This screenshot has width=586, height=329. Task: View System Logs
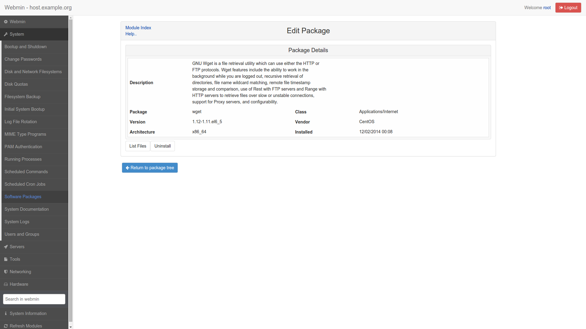coord(35,222)
